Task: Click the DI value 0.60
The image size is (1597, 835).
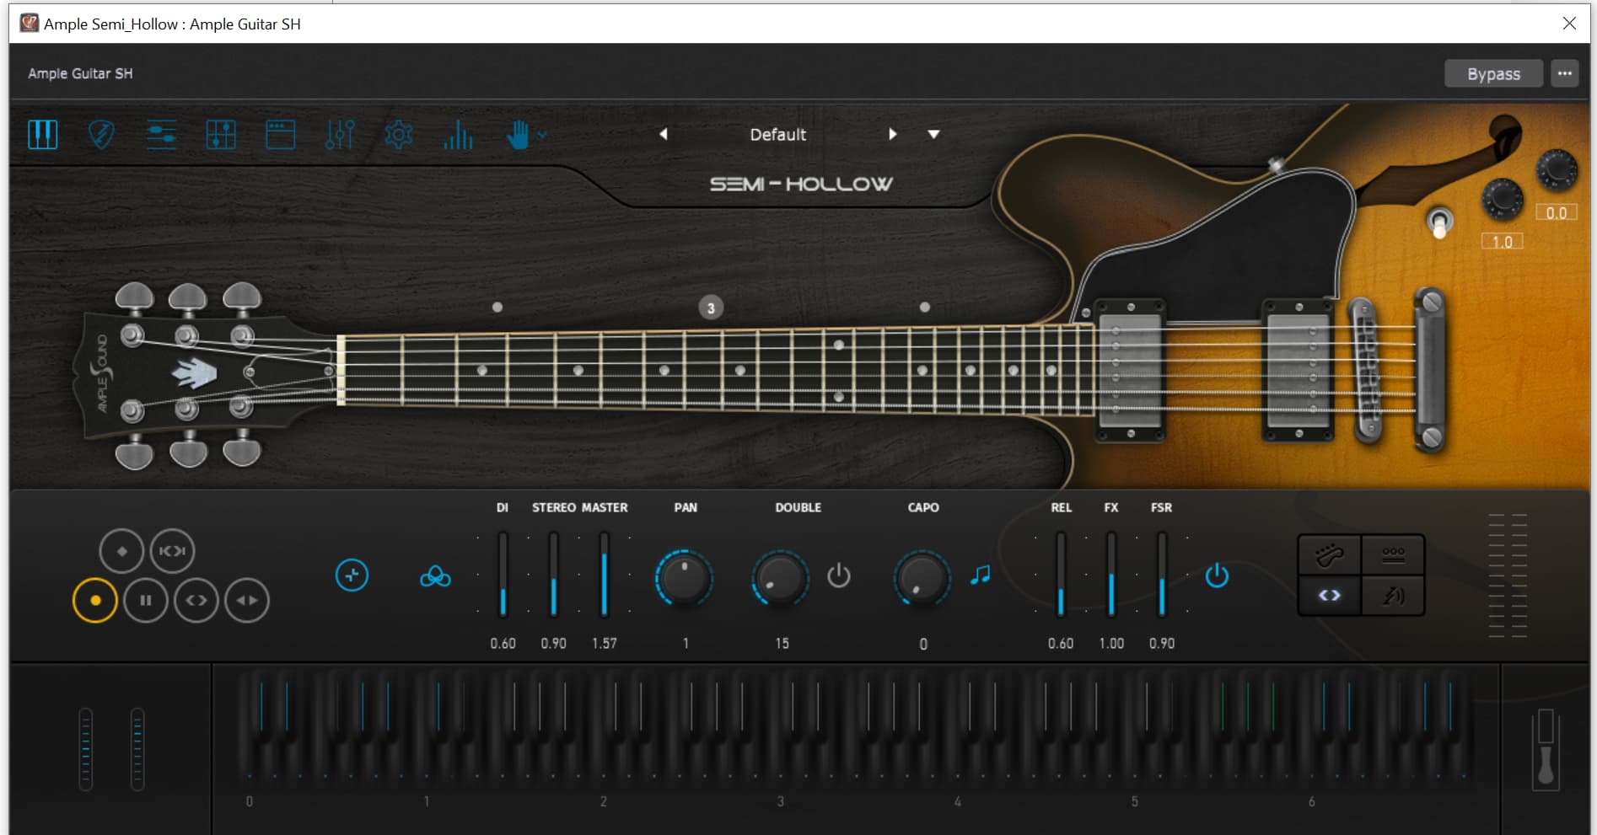Action: [503, 644]
